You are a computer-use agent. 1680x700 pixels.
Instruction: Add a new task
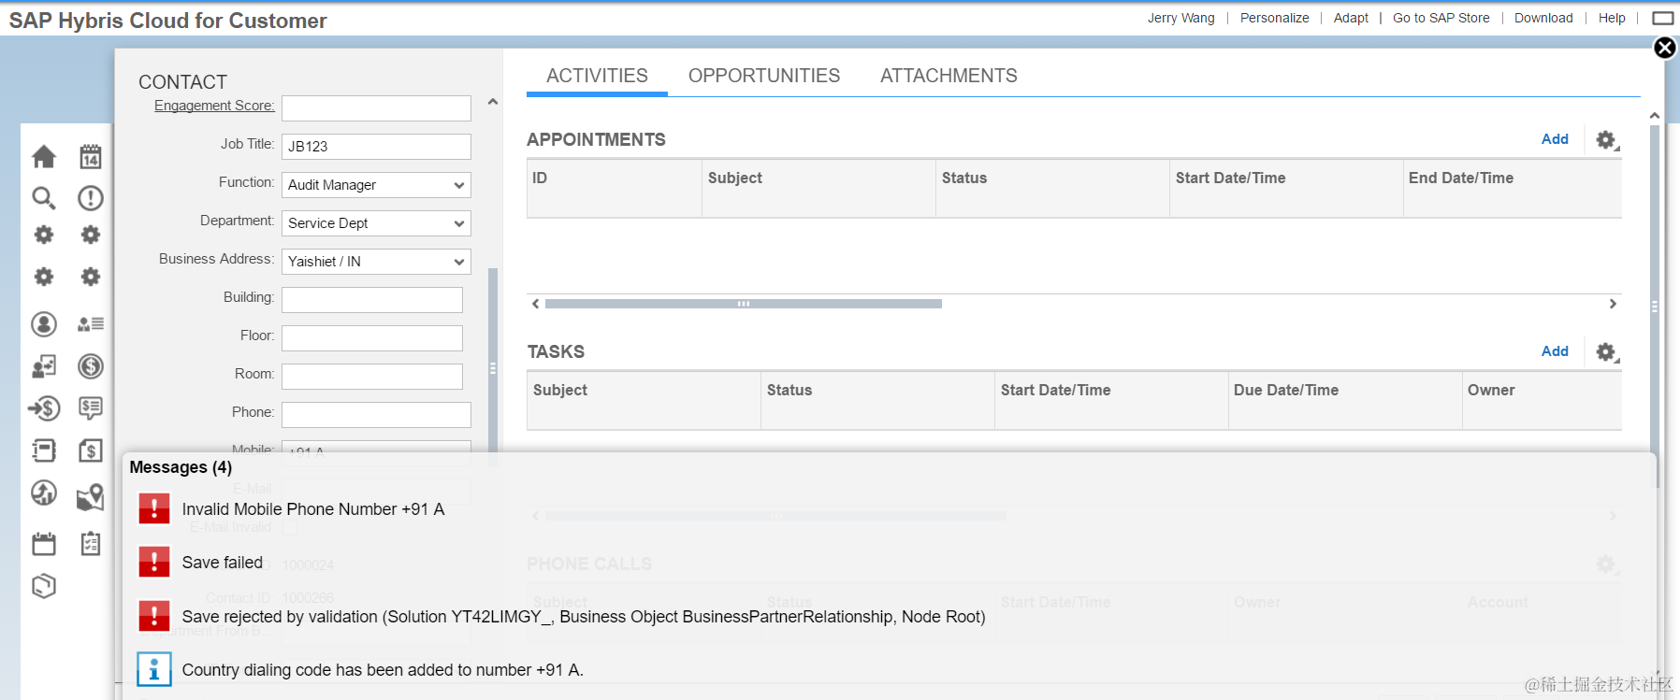click(x=1555, y=351)
